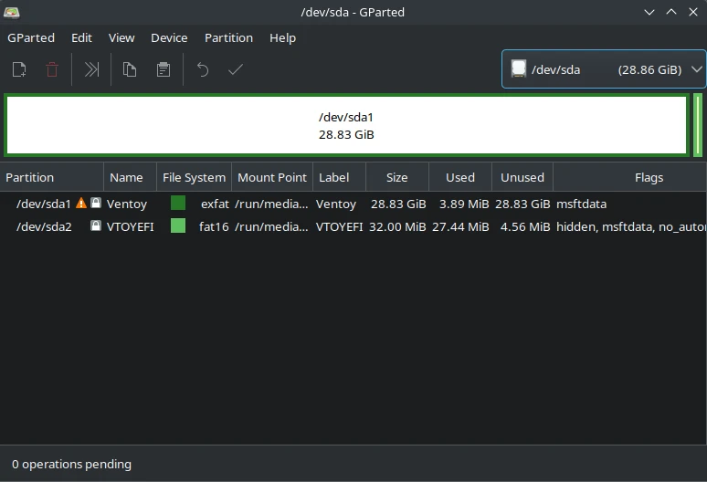Click the 28.83 GiB unused value

(522, 204)
